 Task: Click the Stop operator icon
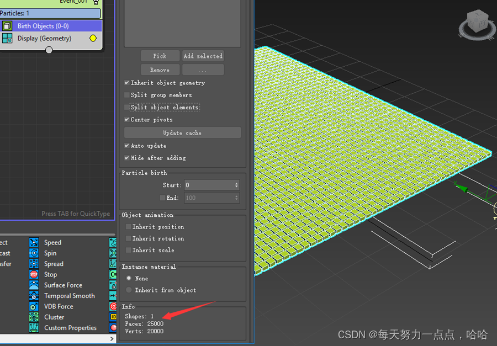coord(34,274)
